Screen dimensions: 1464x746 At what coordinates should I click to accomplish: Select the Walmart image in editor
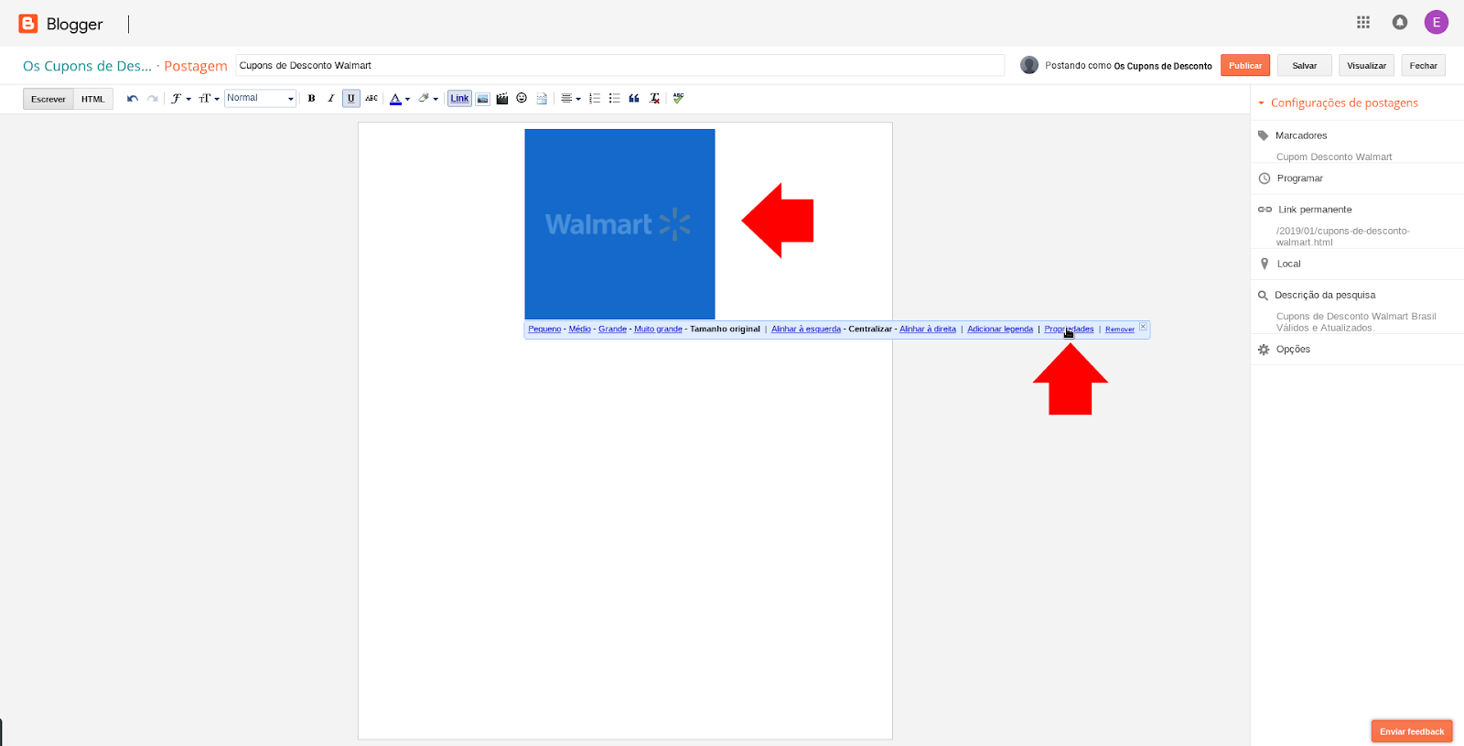coord(619,224)
